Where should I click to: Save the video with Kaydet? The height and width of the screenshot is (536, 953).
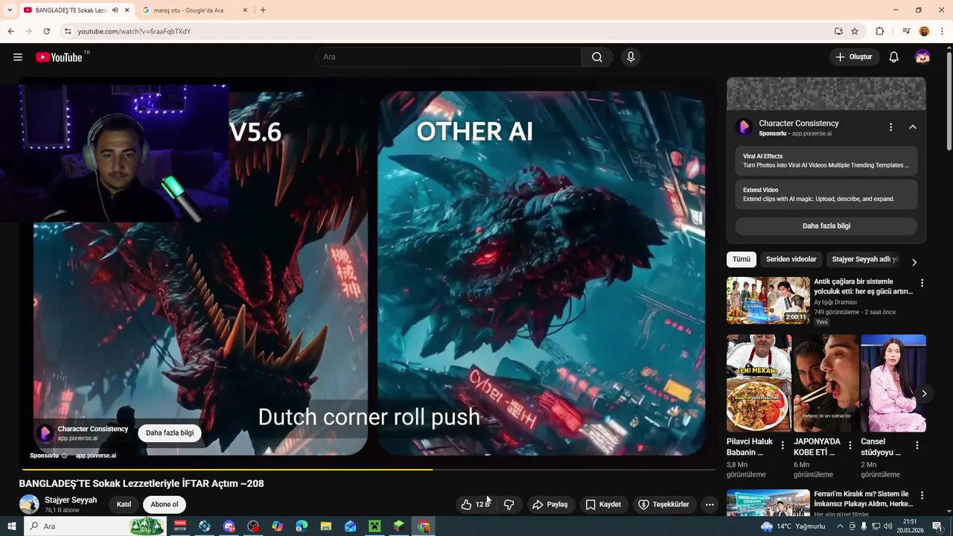(603, 505)
